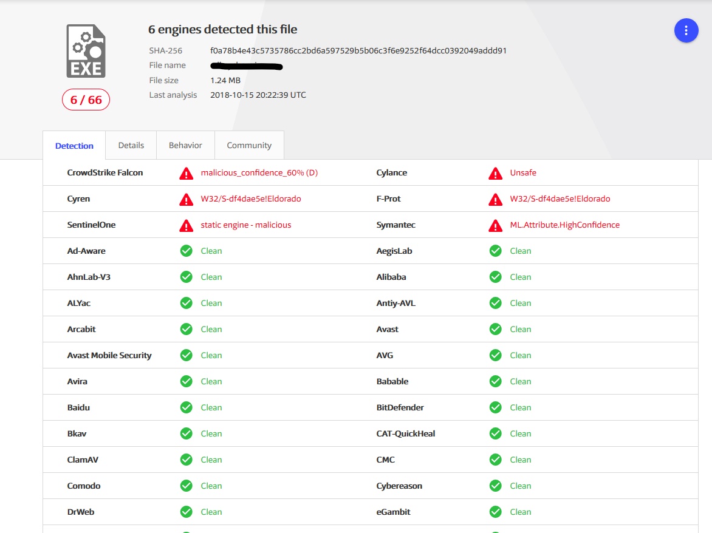This screenshot has width=712, height=533.
Task: Click BitDefender's green clean checkmark
Action: 495,407
